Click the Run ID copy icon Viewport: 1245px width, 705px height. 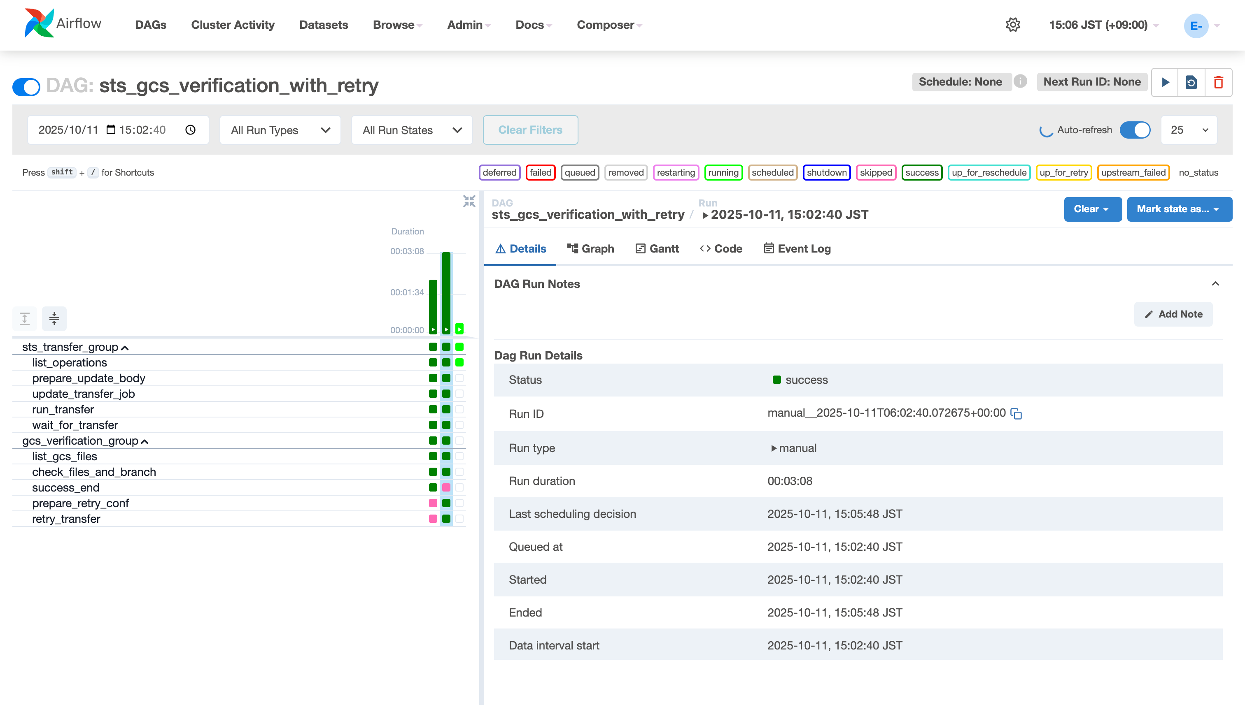[x=1016, y=413]
